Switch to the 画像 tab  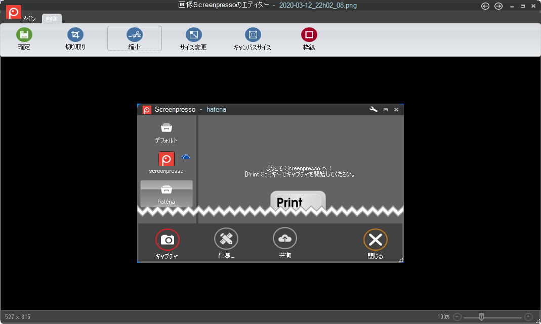pos(52,18)
